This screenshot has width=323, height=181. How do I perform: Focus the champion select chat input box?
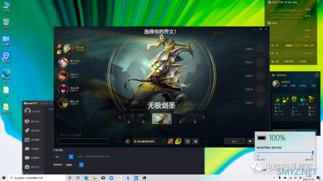83,141
